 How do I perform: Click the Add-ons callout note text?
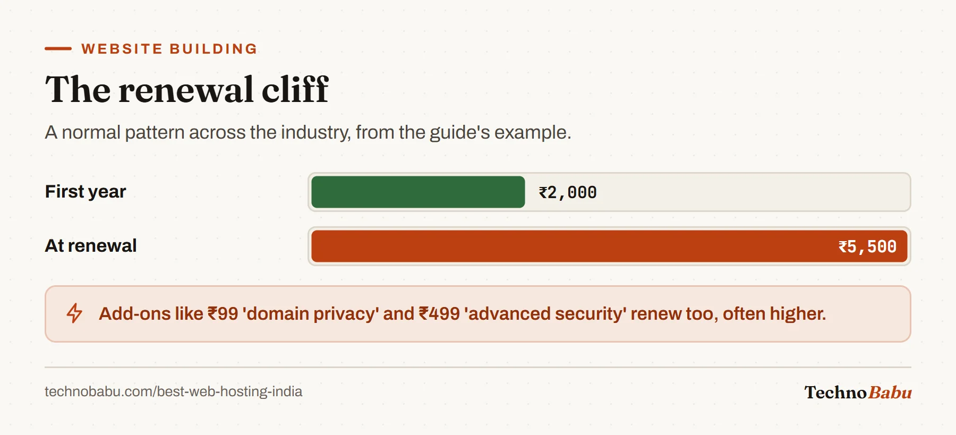pyautogui.click(x=463, y=314)
